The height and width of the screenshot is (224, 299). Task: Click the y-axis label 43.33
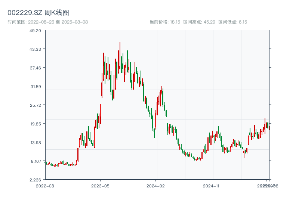click(35, 49)
